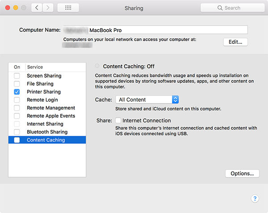Enable the File Sharing checkbox
Screen dimensions: 268x213
click(x=17, y=84)
